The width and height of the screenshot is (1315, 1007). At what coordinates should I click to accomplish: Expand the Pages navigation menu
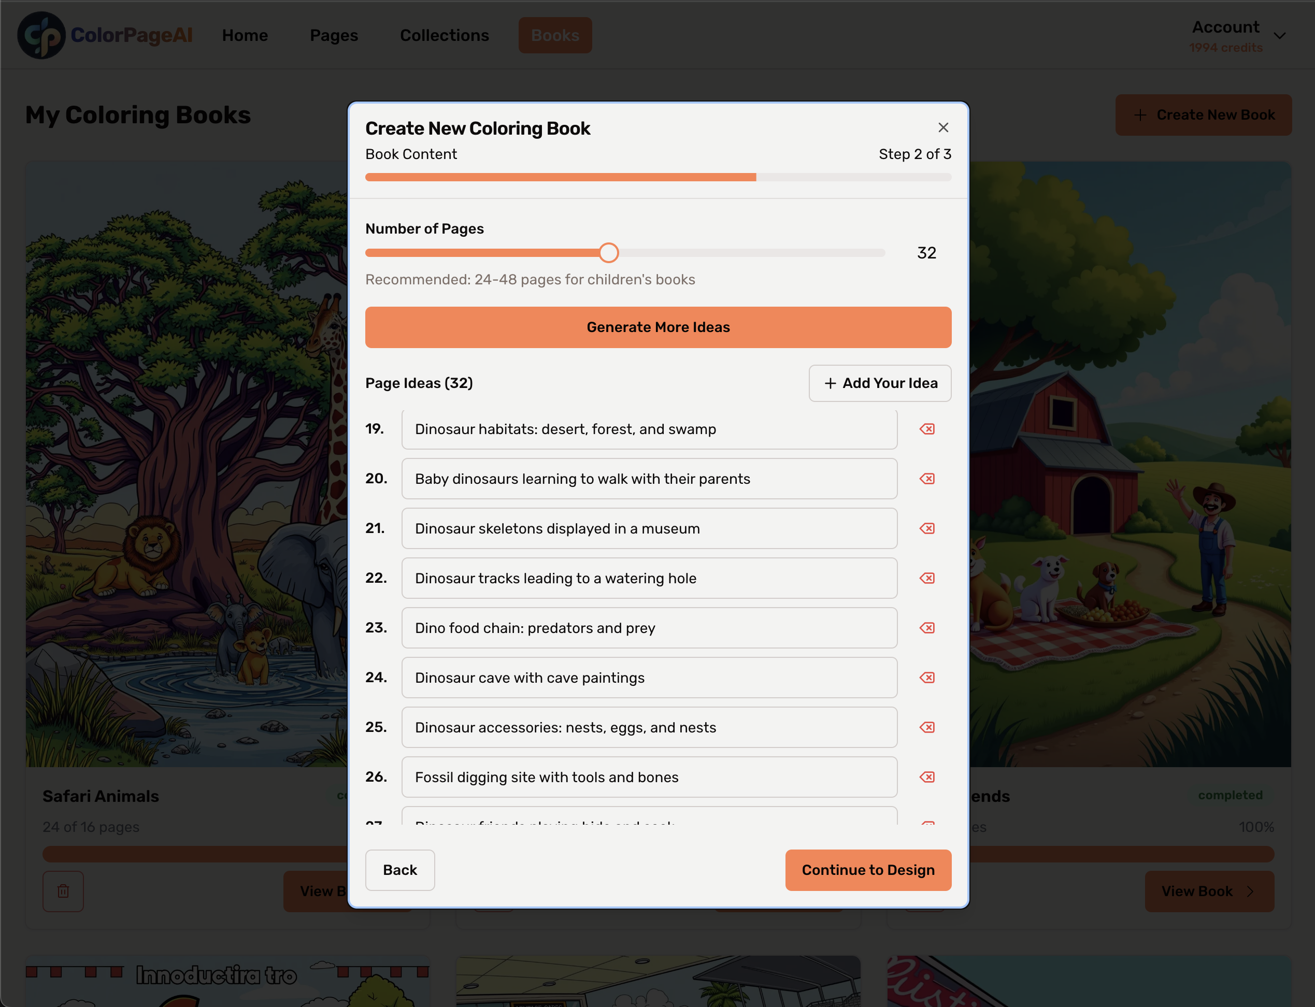pos(333,35)
